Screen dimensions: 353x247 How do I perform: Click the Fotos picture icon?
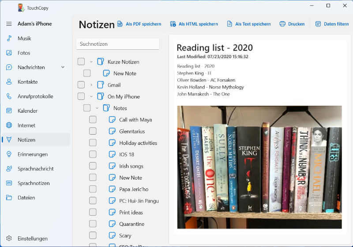click(9, 53)
